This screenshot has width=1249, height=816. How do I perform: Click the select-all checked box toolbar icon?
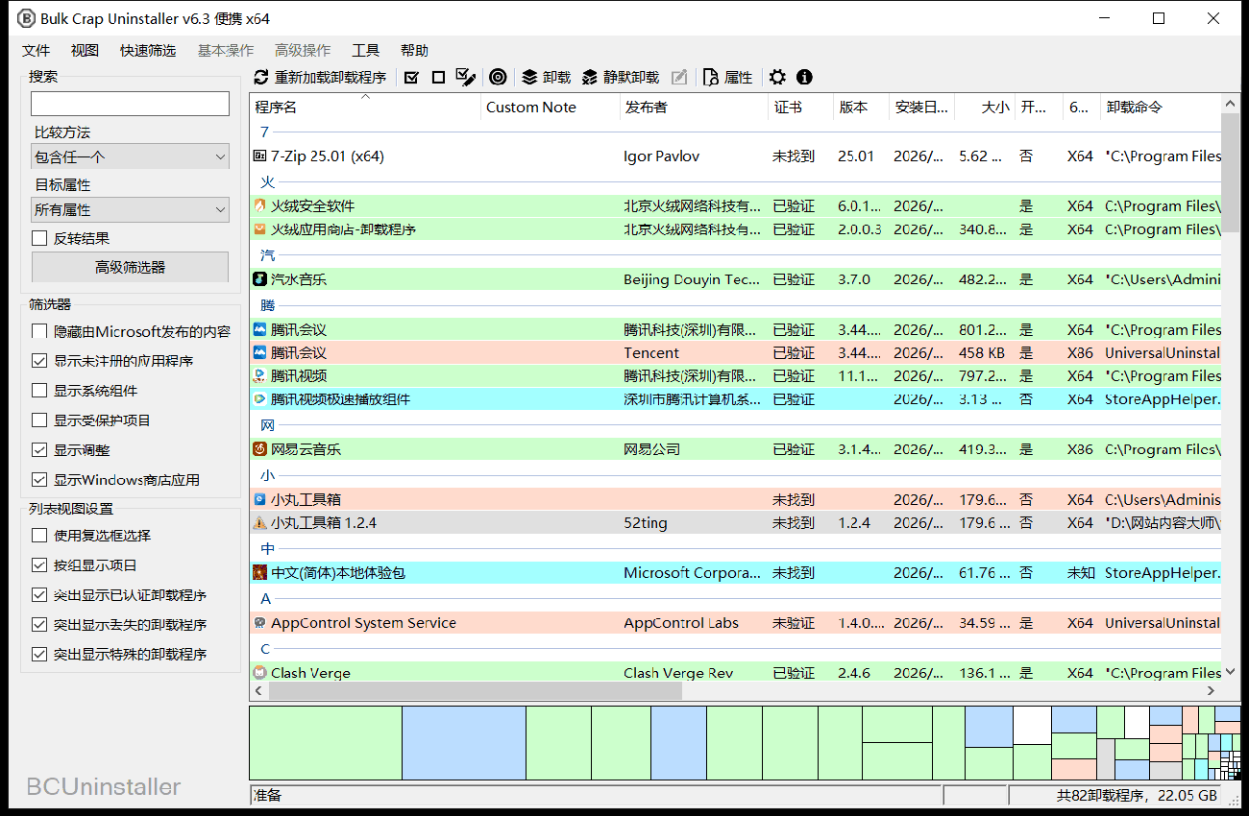(412, 78)
